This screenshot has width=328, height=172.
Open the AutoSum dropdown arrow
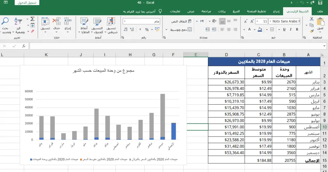(x=28, y=19)
